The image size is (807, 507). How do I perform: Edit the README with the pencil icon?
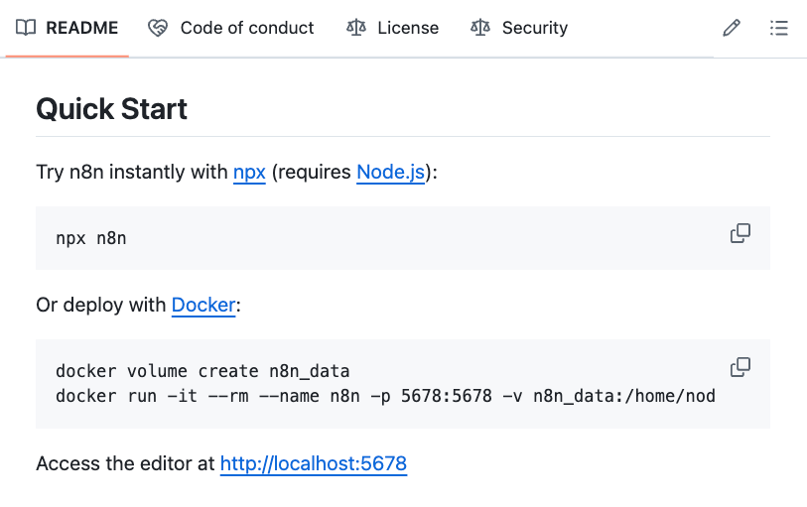(732, 28)
